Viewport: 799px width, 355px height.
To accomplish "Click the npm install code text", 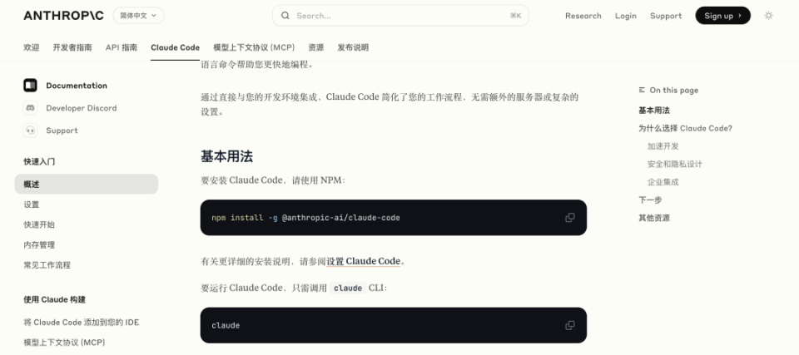I will coord(305,218).
